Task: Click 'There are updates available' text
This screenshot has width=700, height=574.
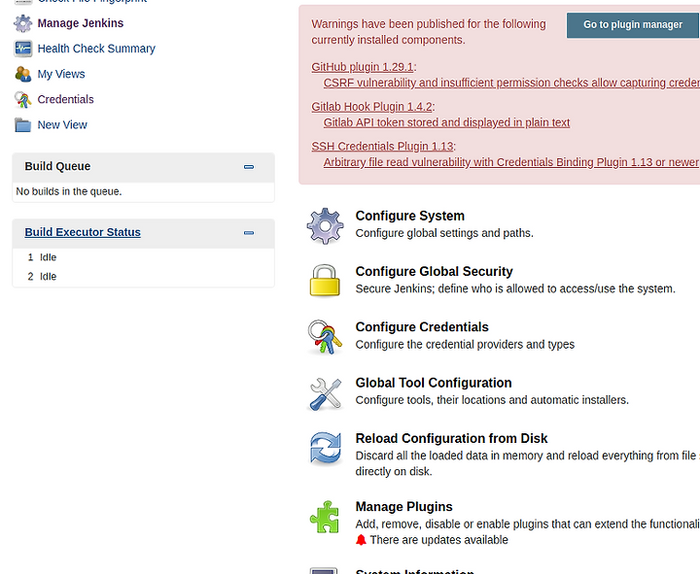Action: tap(438, 540)
